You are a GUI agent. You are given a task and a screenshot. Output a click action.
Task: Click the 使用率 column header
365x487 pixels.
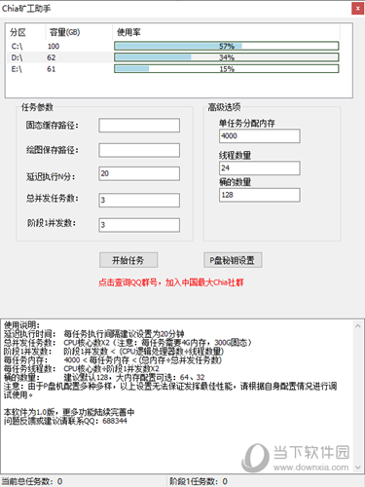pyautogui.click(x=226, y=32)
